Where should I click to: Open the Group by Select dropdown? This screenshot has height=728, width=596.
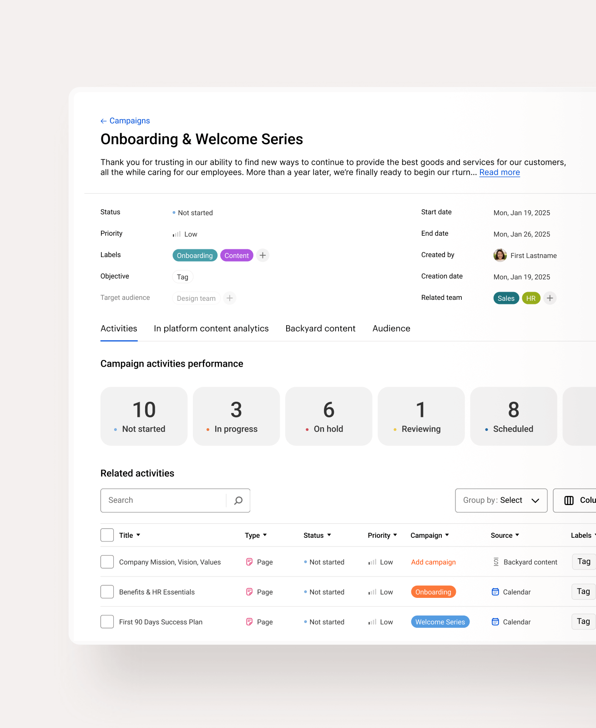[x=501, y=500]
